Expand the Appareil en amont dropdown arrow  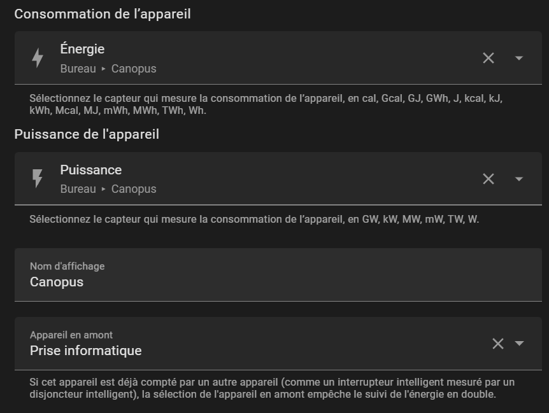[520, 344]
